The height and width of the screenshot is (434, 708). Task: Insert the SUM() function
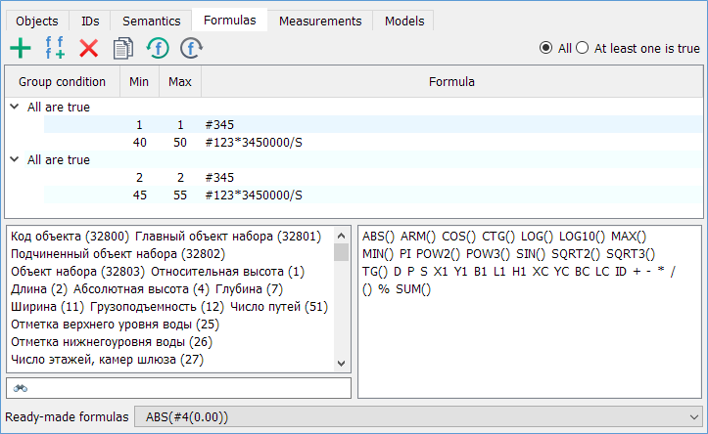coord(413,289)
